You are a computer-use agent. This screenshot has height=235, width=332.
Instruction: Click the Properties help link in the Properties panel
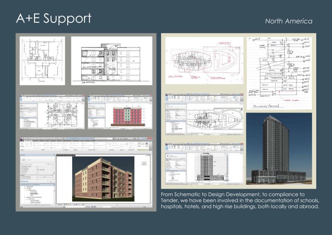pos(26,181)
